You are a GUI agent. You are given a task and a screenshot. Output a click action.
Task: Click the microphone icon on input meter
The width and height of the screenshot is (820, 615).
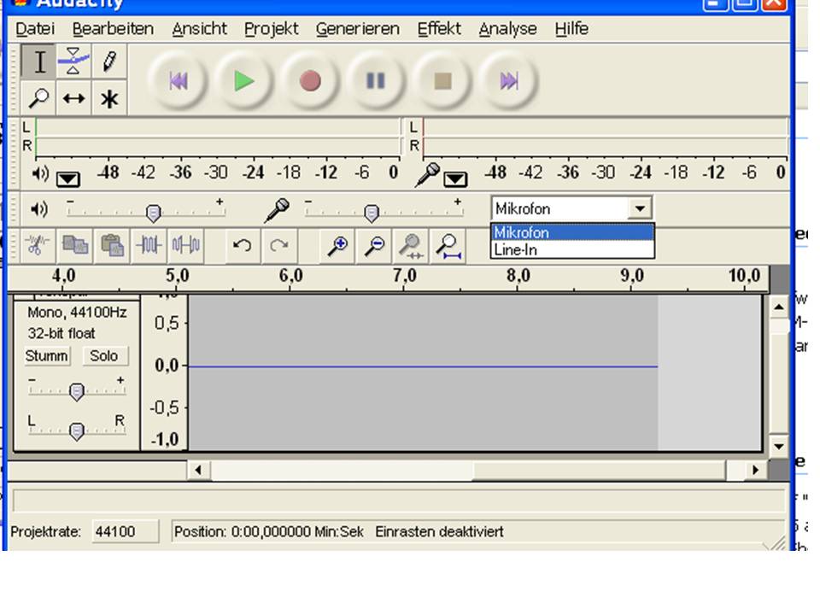pyautogui.click(x=427, y=174)
